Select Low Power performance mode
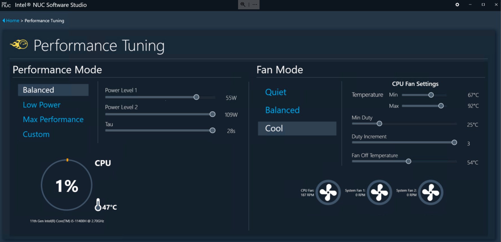 42,105
